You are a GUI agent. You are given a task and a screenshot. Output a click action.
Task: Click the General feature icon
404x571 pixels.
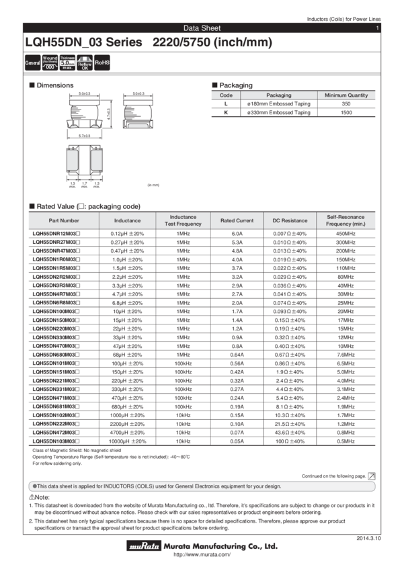tap(32, 62)
